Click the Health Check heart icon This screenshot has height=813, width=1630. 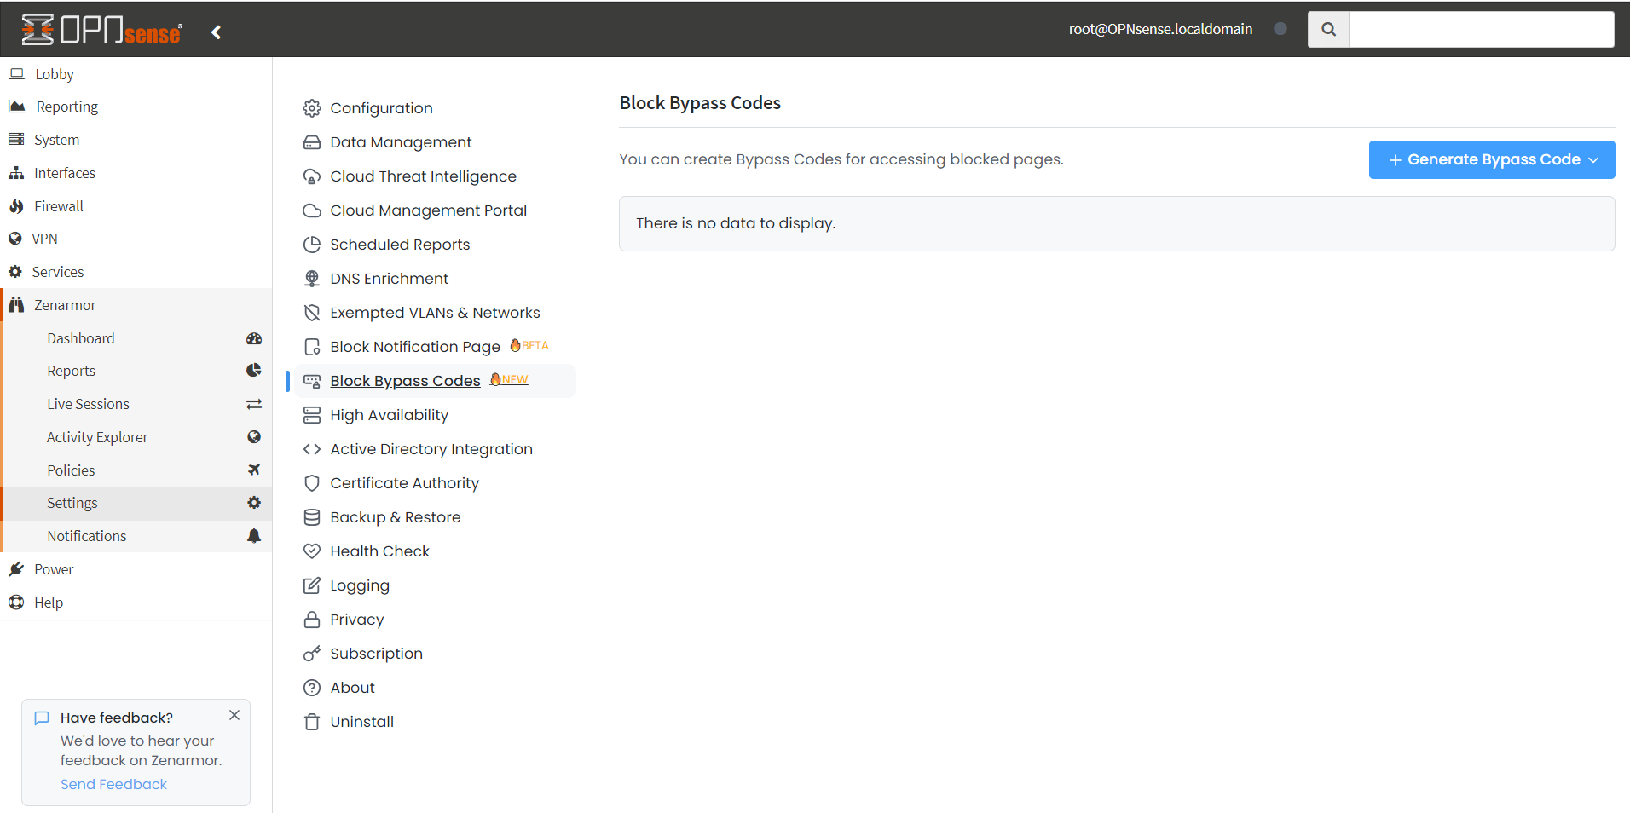coord(312,551)
